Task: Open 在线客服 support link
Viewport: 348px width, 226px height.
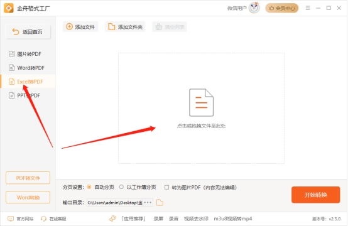Action: pyautogui.click(x=54, y=218)
